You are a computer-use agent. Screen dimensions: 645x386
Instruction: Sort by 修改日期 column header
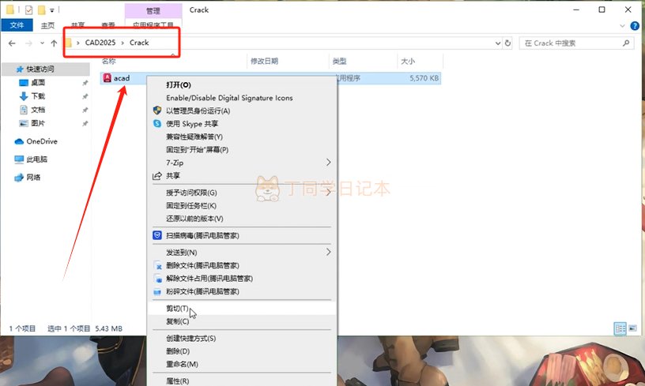tap(265, 62)
